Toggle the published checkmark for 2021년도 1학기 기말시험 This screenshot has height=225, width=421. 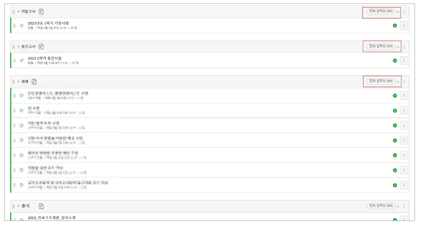point(395,26)
